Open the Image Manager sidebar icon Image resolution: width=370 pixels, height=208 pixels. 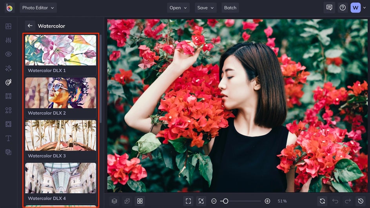pyautogui.click(x=8, y=26)
